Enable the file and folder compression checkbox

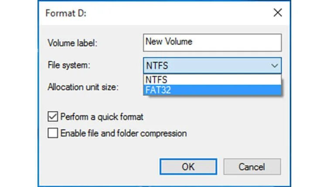pos(53,133)
